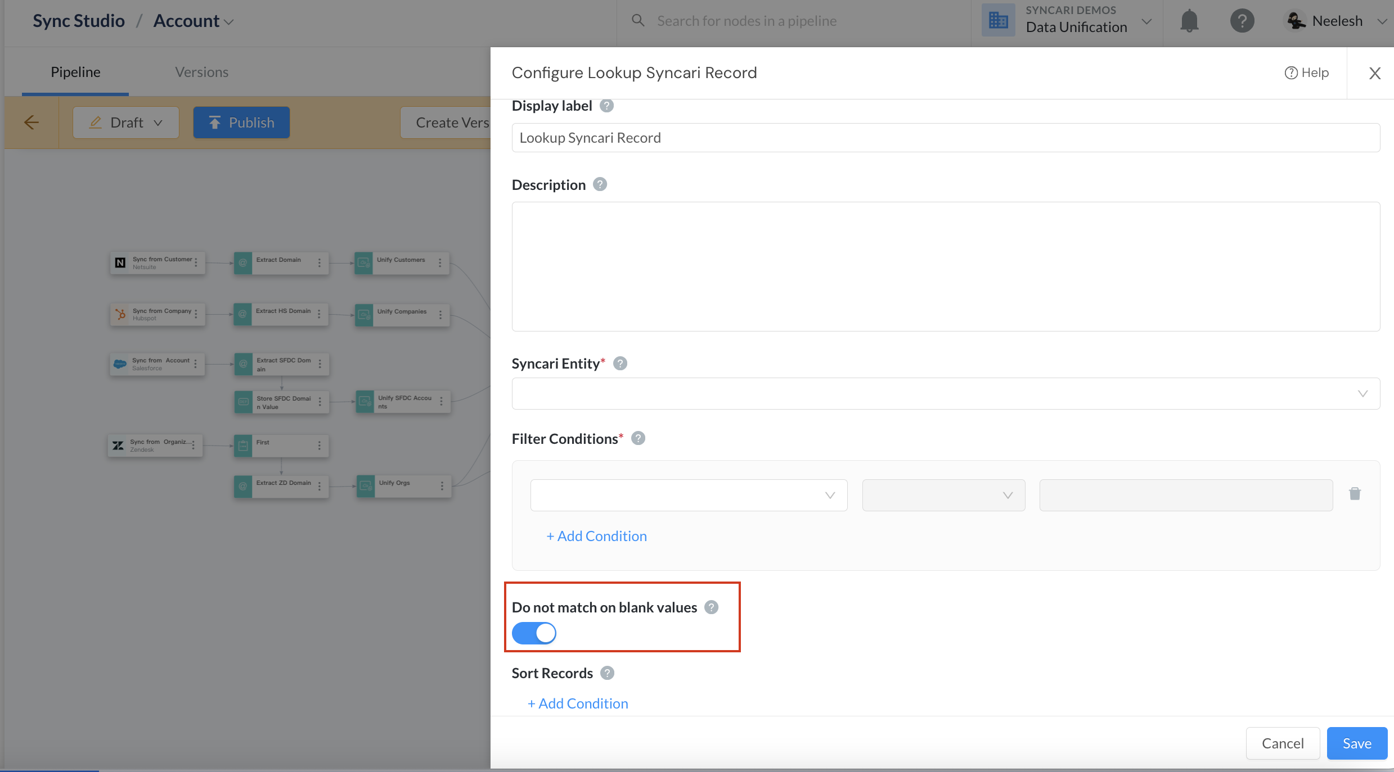This screenshot has width=1394, height=772.
Task: Click the notifications bell icon
Action: pyautogui.click(x=1189, y=21)
